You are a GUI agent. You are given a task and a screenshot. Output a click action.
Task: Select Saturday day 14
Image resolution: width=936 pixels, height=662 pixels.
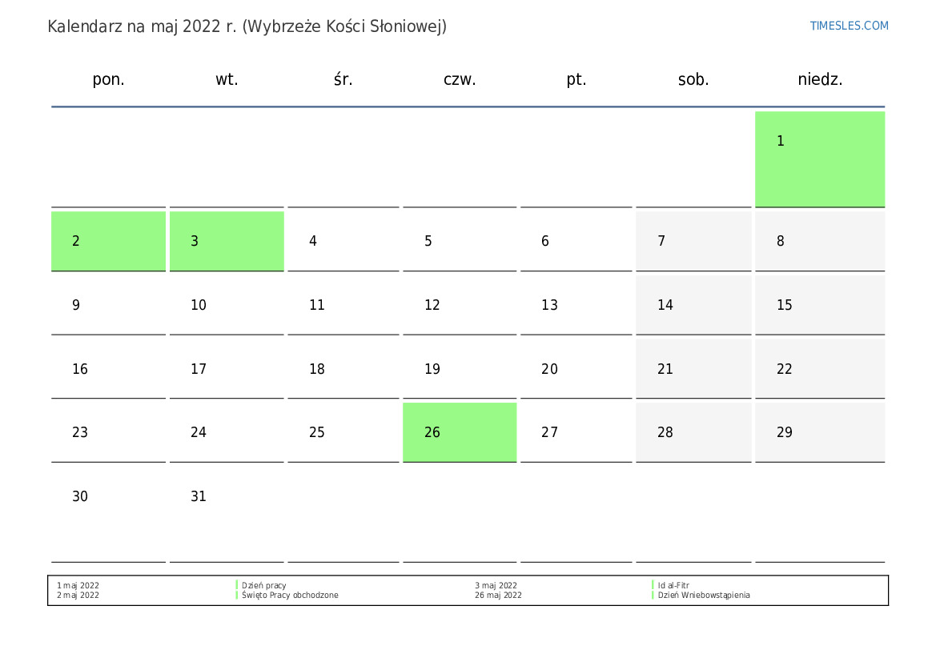[693, 305]
